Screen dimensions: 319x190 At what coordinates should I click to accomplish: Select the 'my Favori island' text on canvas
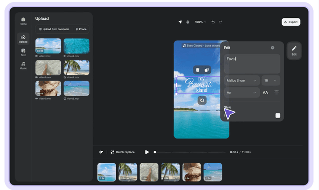[x=198, y=85]
